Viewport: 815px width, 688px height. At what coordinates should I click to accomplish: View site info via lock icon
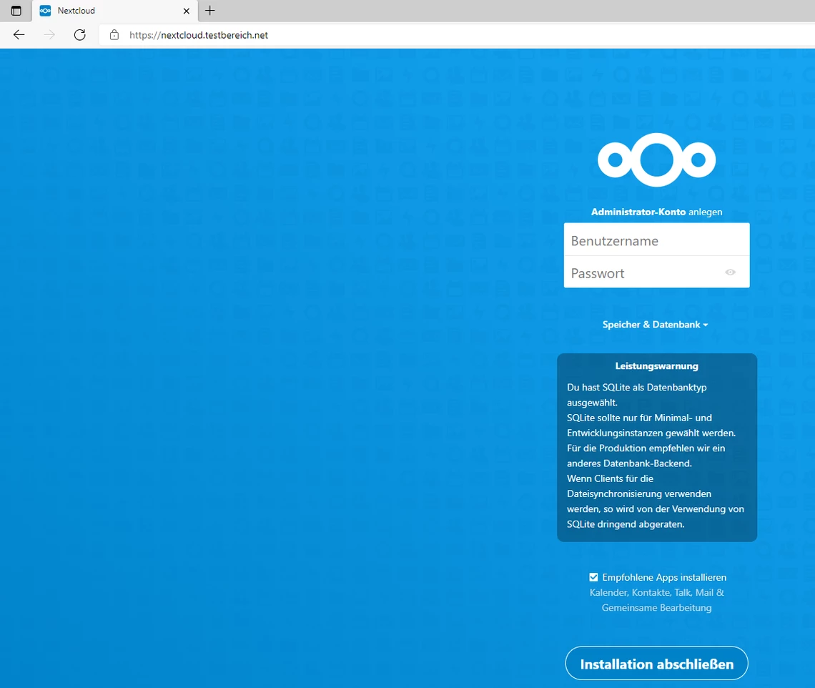tap(114, 35)
